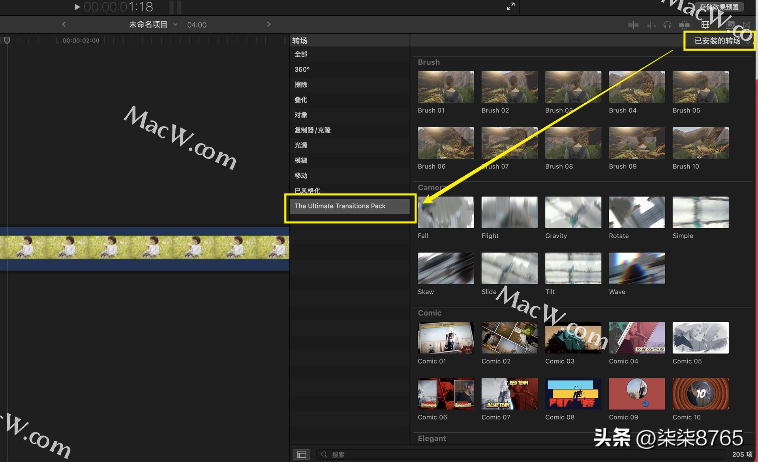Viewport: 758px width, 462px height.
Task: Enable audio skimming waveform toggle
Action: [x=650, y=24]
